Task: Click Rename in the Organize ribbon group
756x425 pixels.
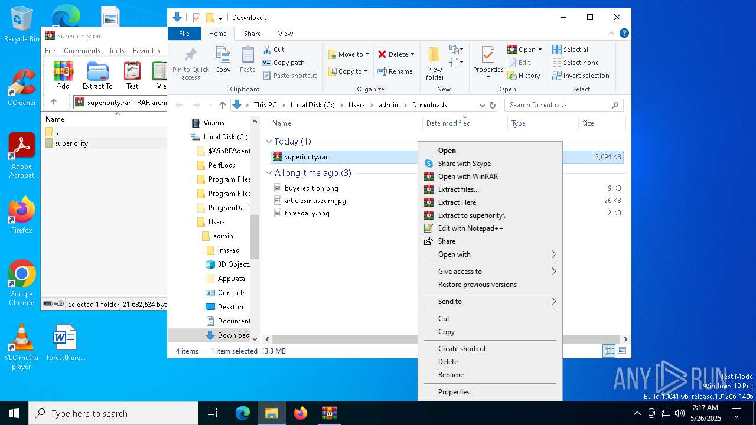Action: [395, 71]
